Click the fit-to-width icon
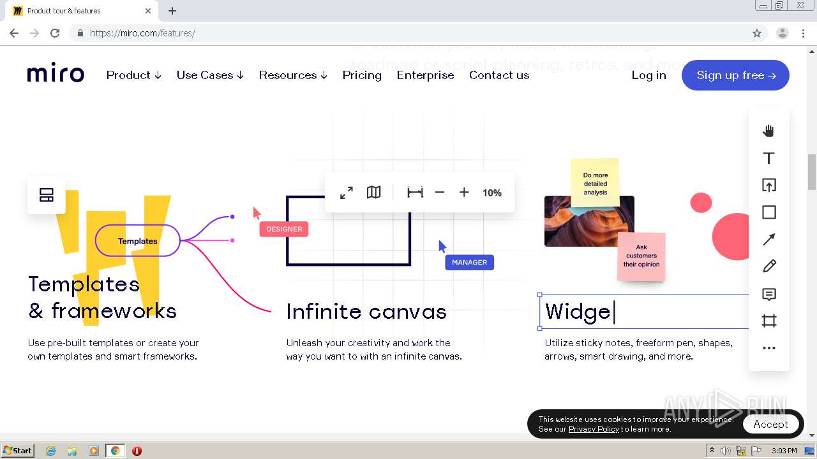The image size is (817, 459). point(415,193)
